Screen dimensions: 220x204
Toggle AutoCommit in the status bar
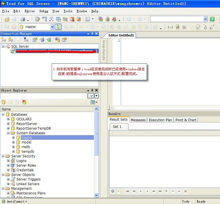pyautogui.click(x=15, y=201)
